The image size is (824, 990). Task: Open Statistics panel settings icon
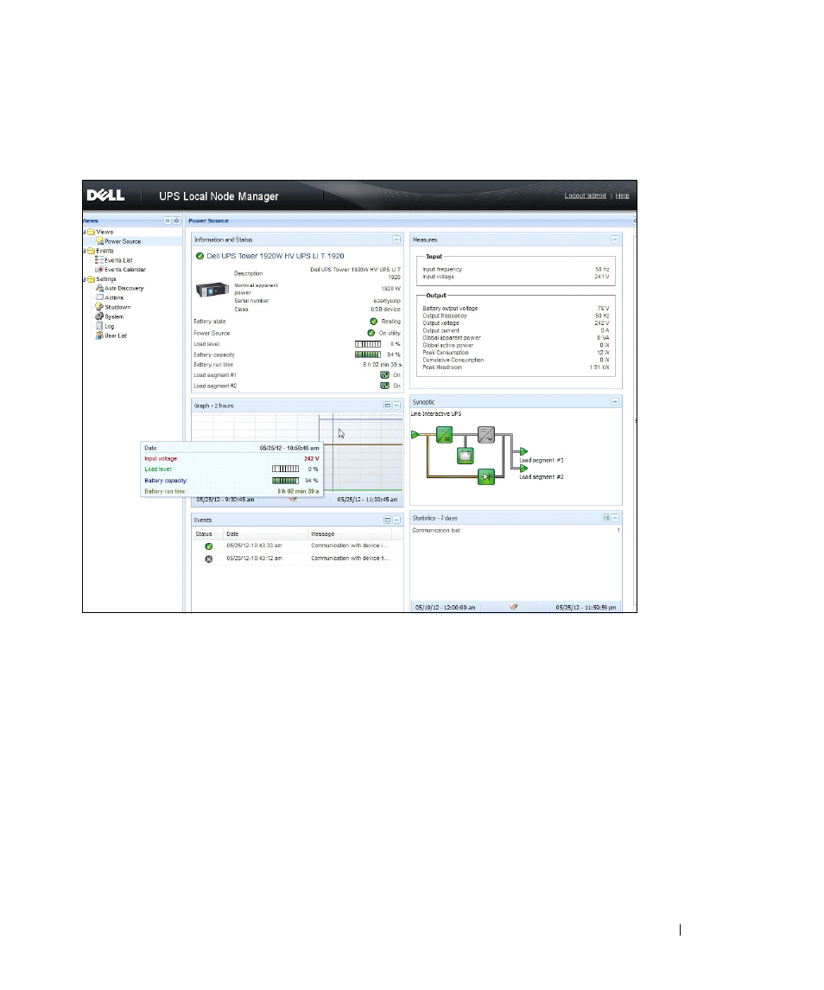tap(606, 518)
